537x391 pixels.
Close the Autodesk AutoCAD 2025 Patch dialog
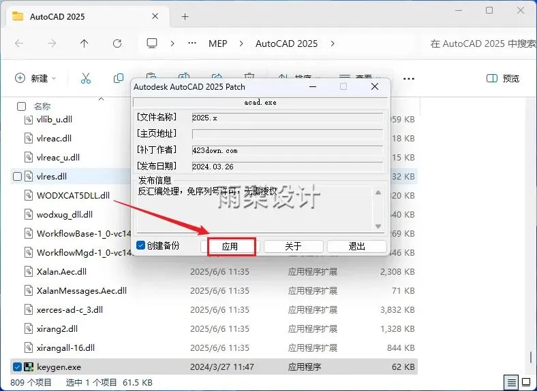(375, 86)
